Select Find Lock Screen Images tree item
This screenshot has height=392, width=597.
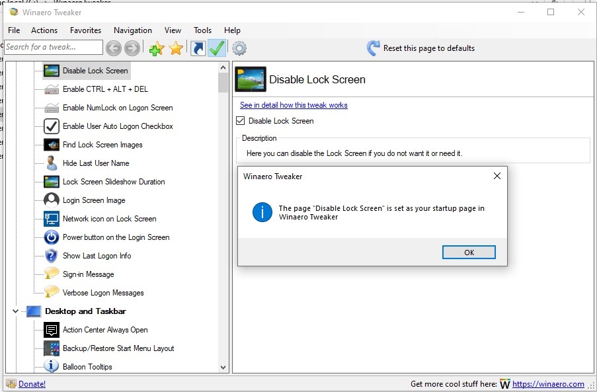click(x=102, y=145)
